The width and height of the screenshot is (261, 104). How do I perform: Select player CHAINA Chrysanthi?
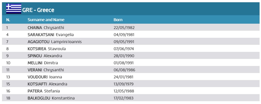46,28
